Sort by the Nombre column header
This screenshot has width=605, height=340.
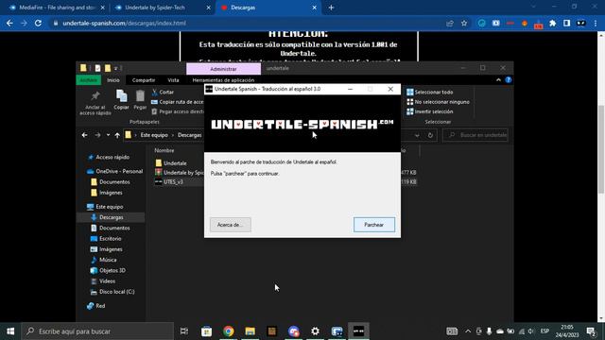(x=164, y=150)
